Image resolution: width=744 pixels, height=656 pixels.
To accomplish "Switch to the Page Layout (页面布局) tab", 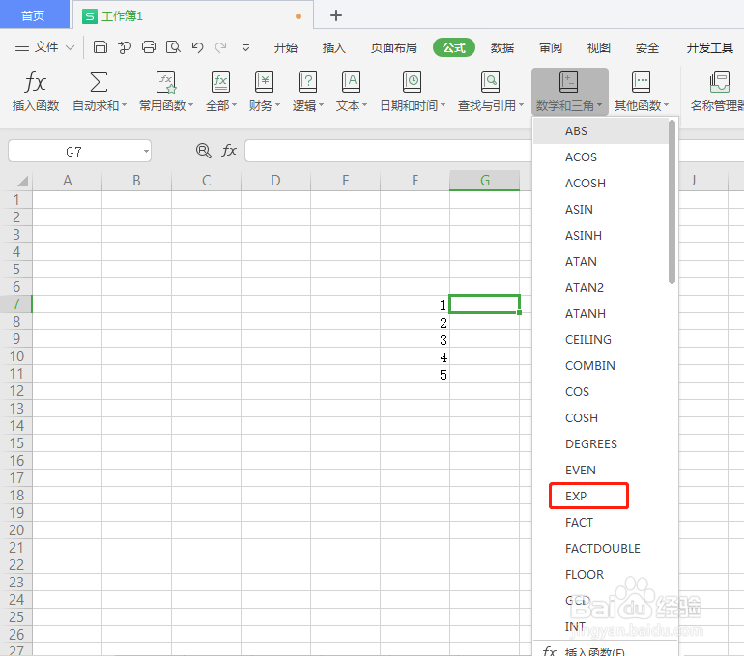I will [394, 48].
